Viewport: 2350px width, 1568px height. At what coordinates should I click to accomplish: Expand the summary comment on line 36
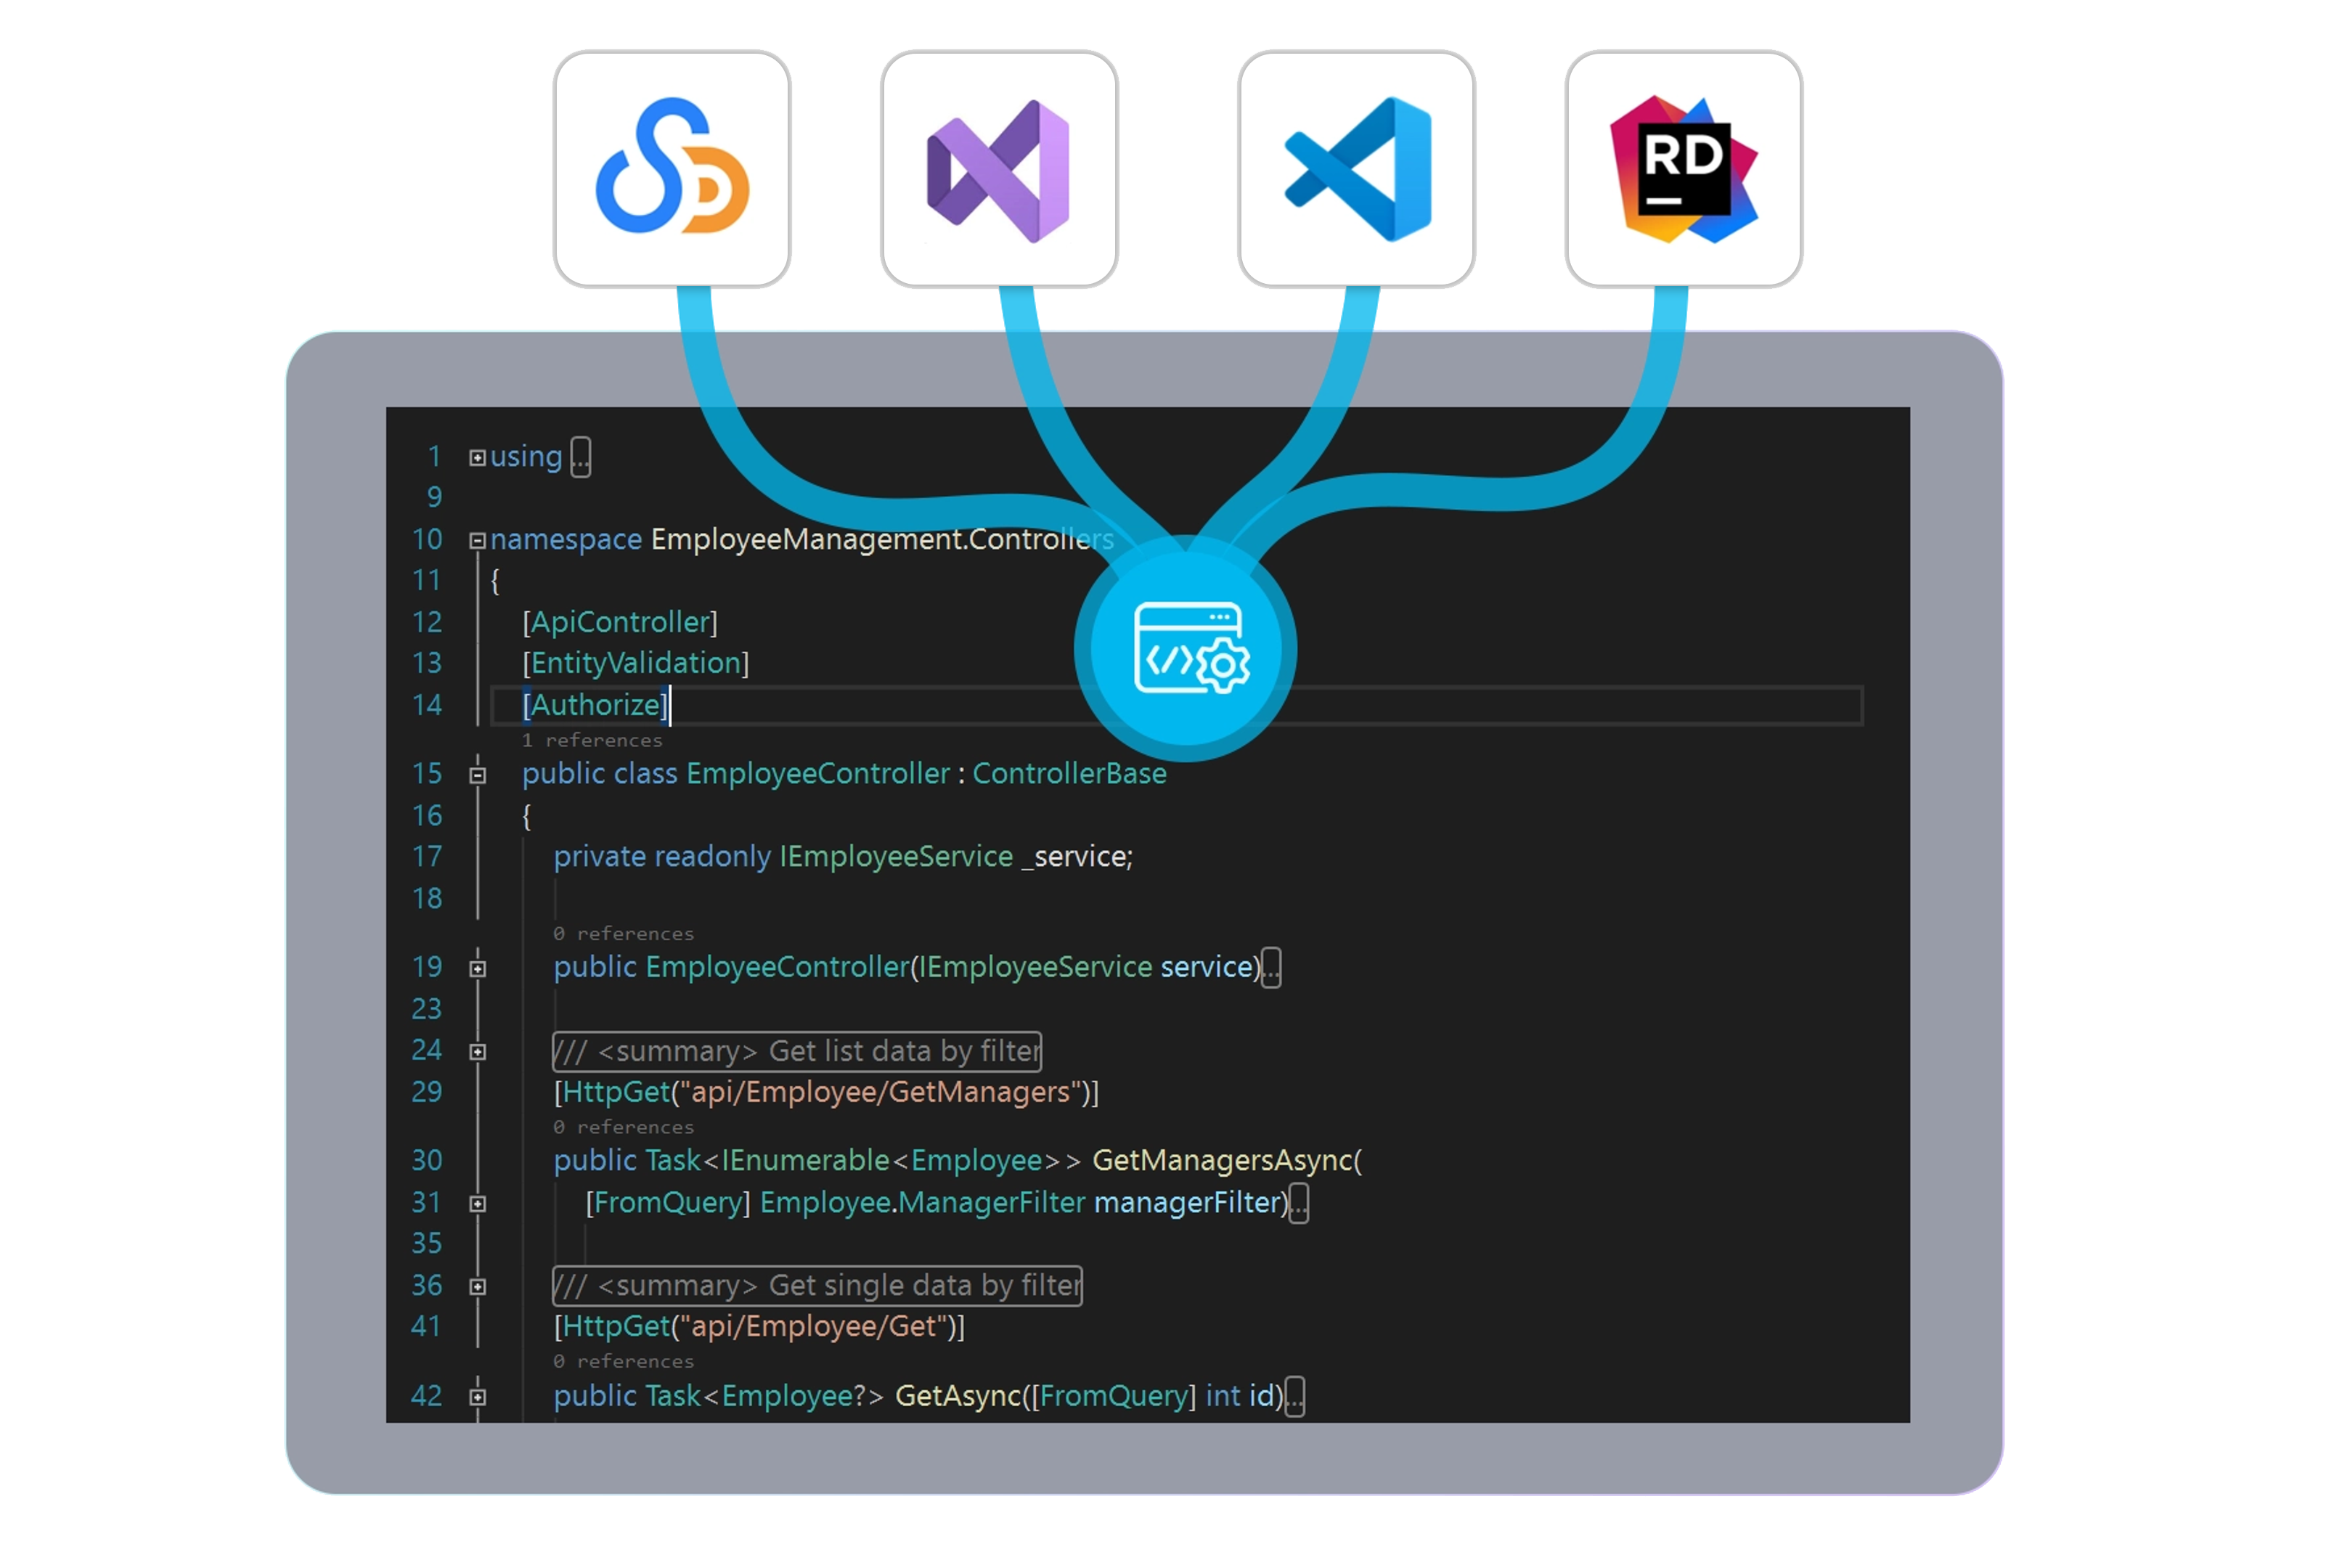coord(478,1287)
